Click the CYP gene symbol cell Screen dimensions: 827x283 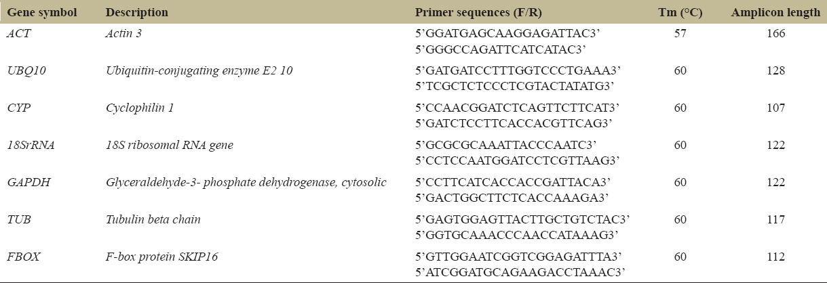click(17, 108)
